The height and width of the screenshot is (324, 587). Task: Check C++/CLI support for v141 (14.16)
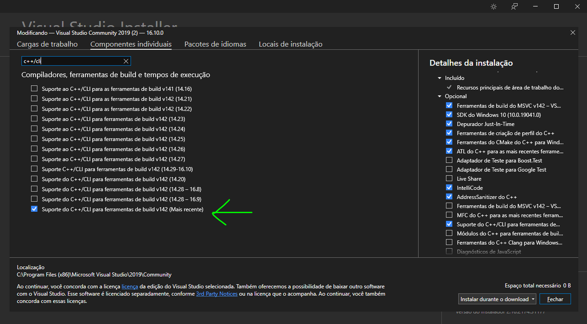[34, 88]
